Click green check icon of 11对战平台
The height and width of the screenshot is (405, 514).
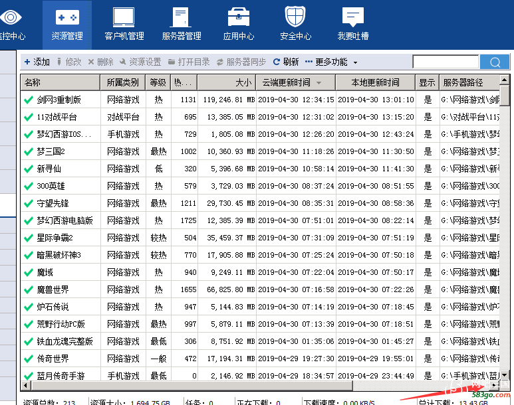pos(29,118)
